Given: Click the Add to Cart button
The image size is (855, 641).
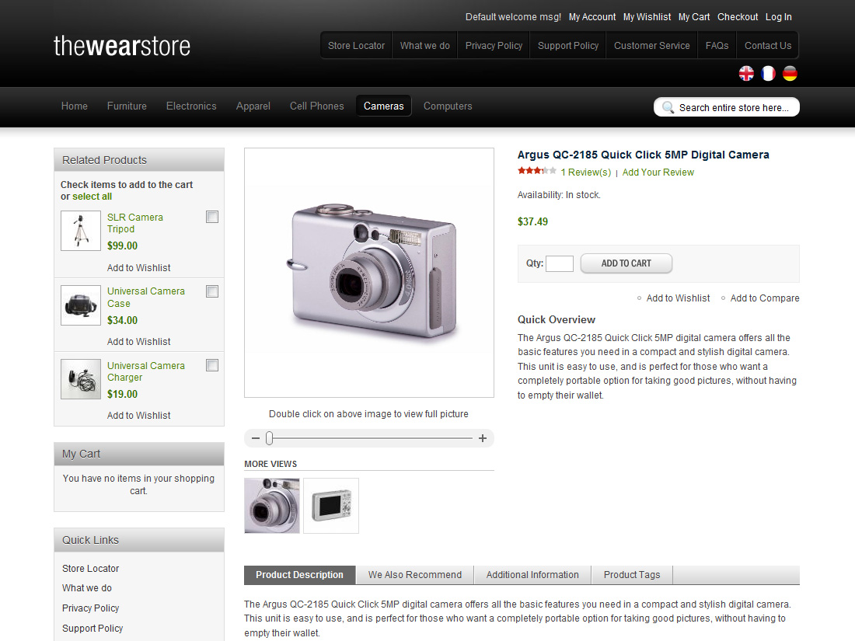Looking at the screenshot, I should [x=626, y=263].
